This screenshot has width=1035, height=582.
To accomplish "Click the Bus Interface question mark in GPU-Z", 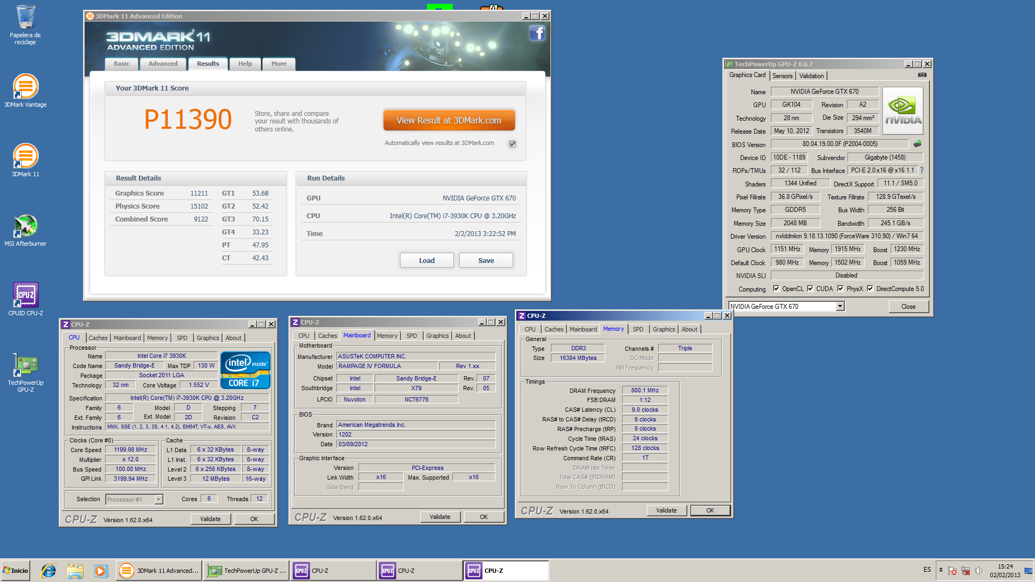I will pos(922,170).
